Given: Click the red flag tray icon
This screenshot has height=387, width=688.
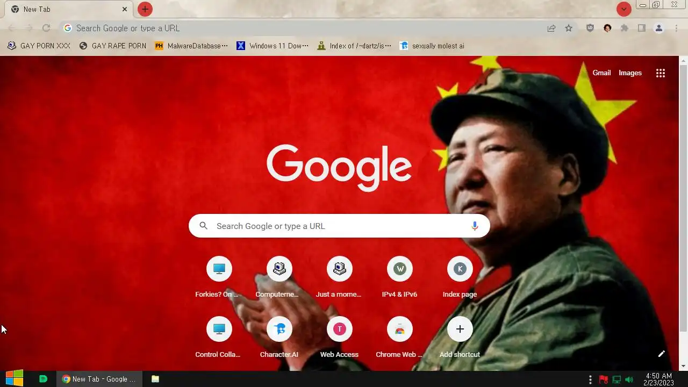Looking at the screenshot, I should 604,379.
